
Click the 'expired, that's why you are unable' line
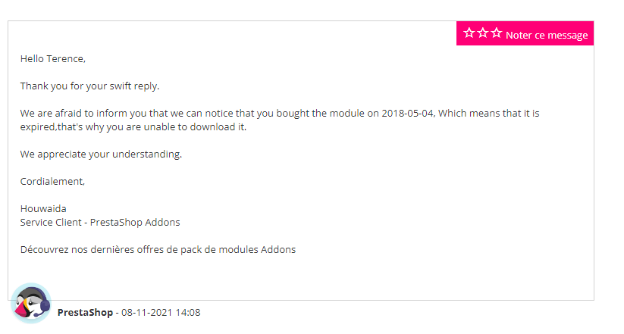[x=133, y=126]
